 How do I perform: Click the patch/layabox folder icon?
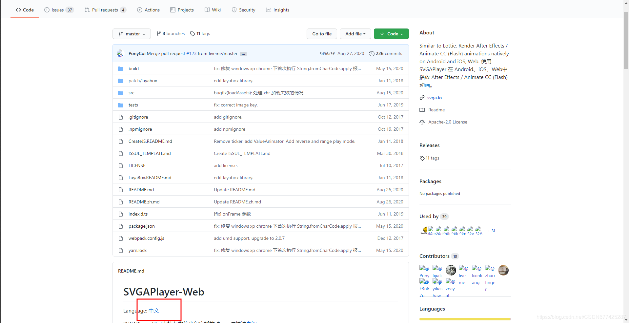point(121,81)
